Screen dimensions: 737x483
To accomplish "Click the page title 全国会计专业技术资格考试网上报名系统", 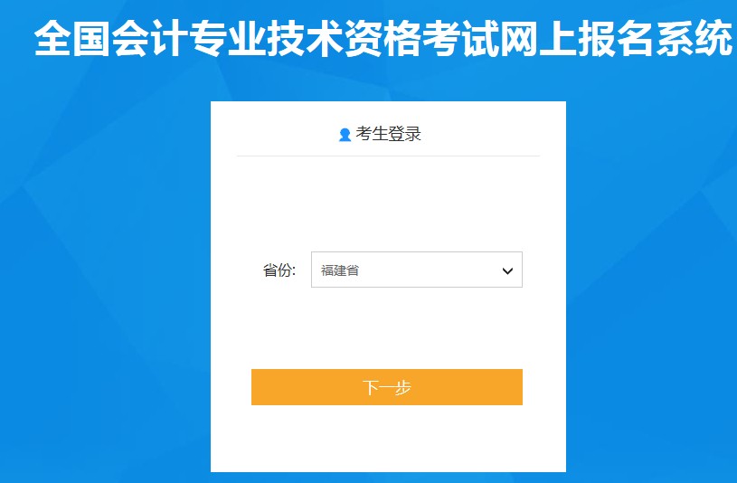I will tap(383, 39).
